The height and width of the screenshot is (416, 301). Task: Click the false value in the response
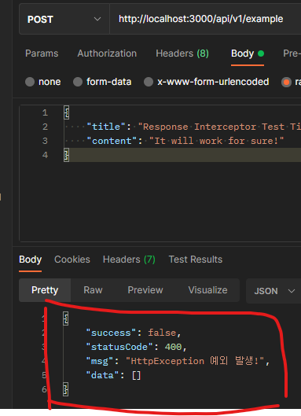(x=162, y=333)
